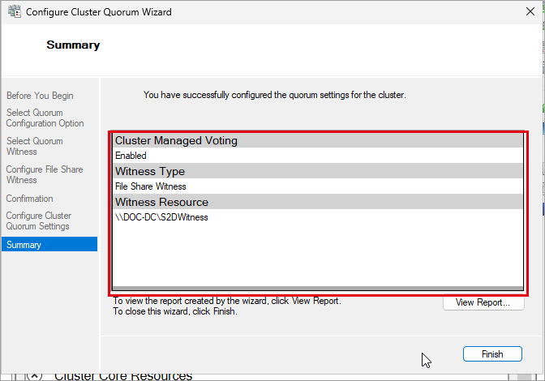Click the \\DOC-DC\S2DWitness path

coord(161,217)
